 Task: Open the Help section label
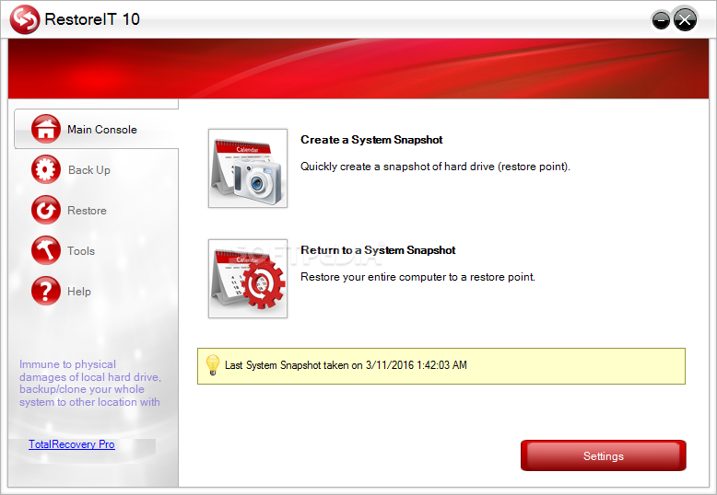pyautogui.click(x=79, y=292)
